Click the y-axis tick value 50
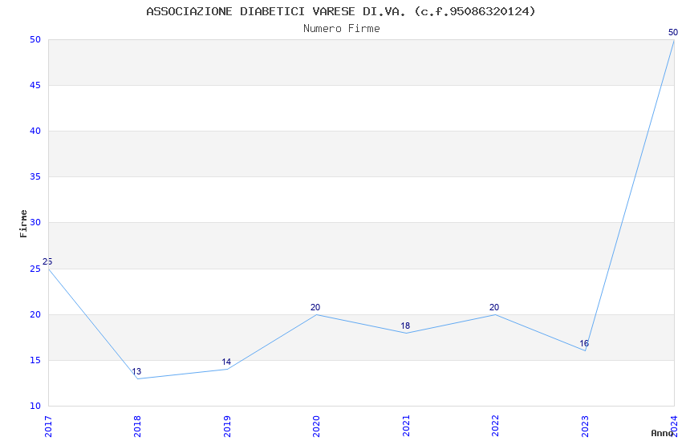This screenshot has width=682, height=441. (x=35, y=39)
